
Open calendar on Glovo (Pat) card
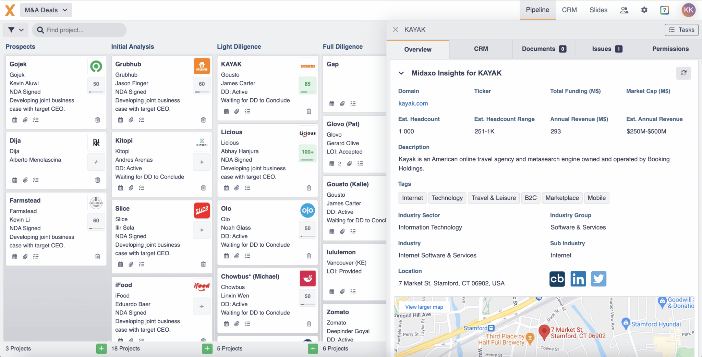332,163
